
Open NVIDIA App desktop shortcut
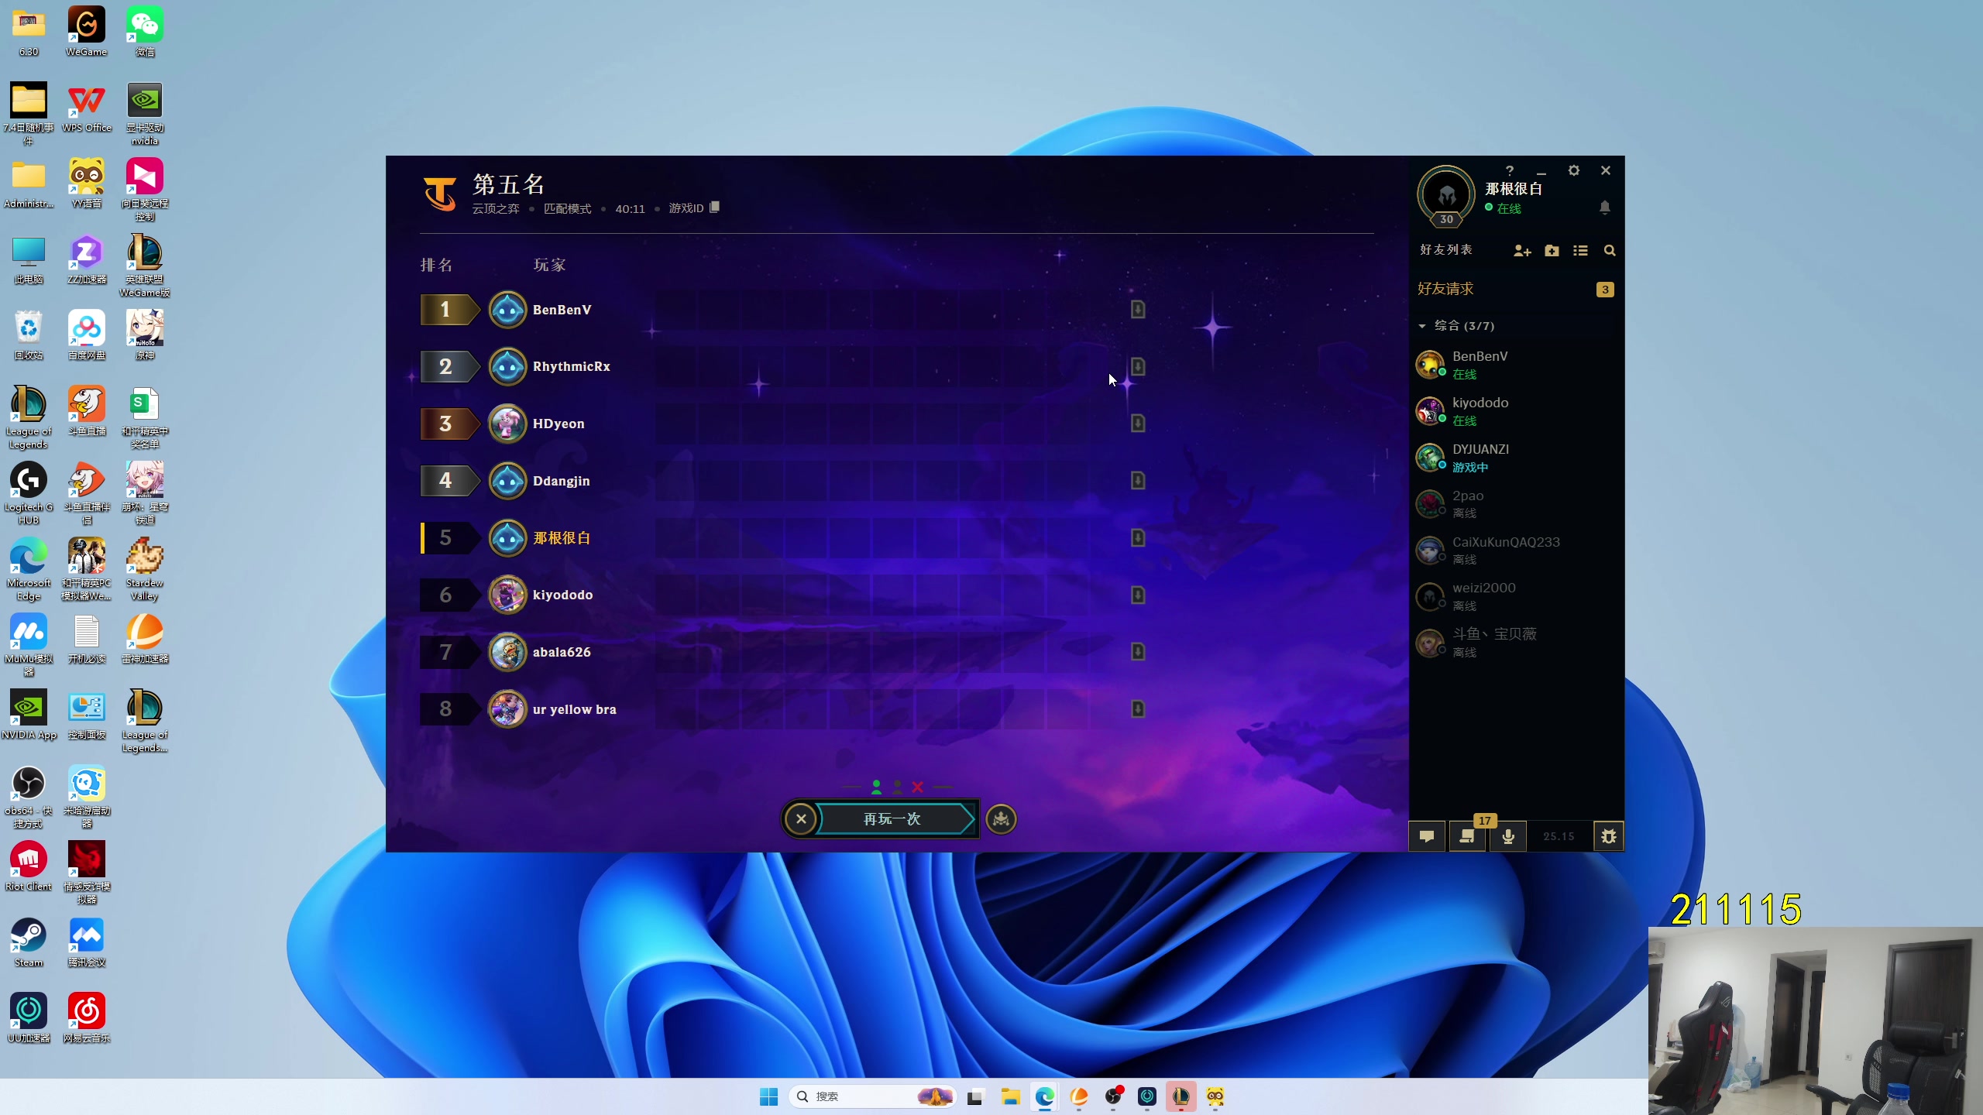tap(29, 715)
